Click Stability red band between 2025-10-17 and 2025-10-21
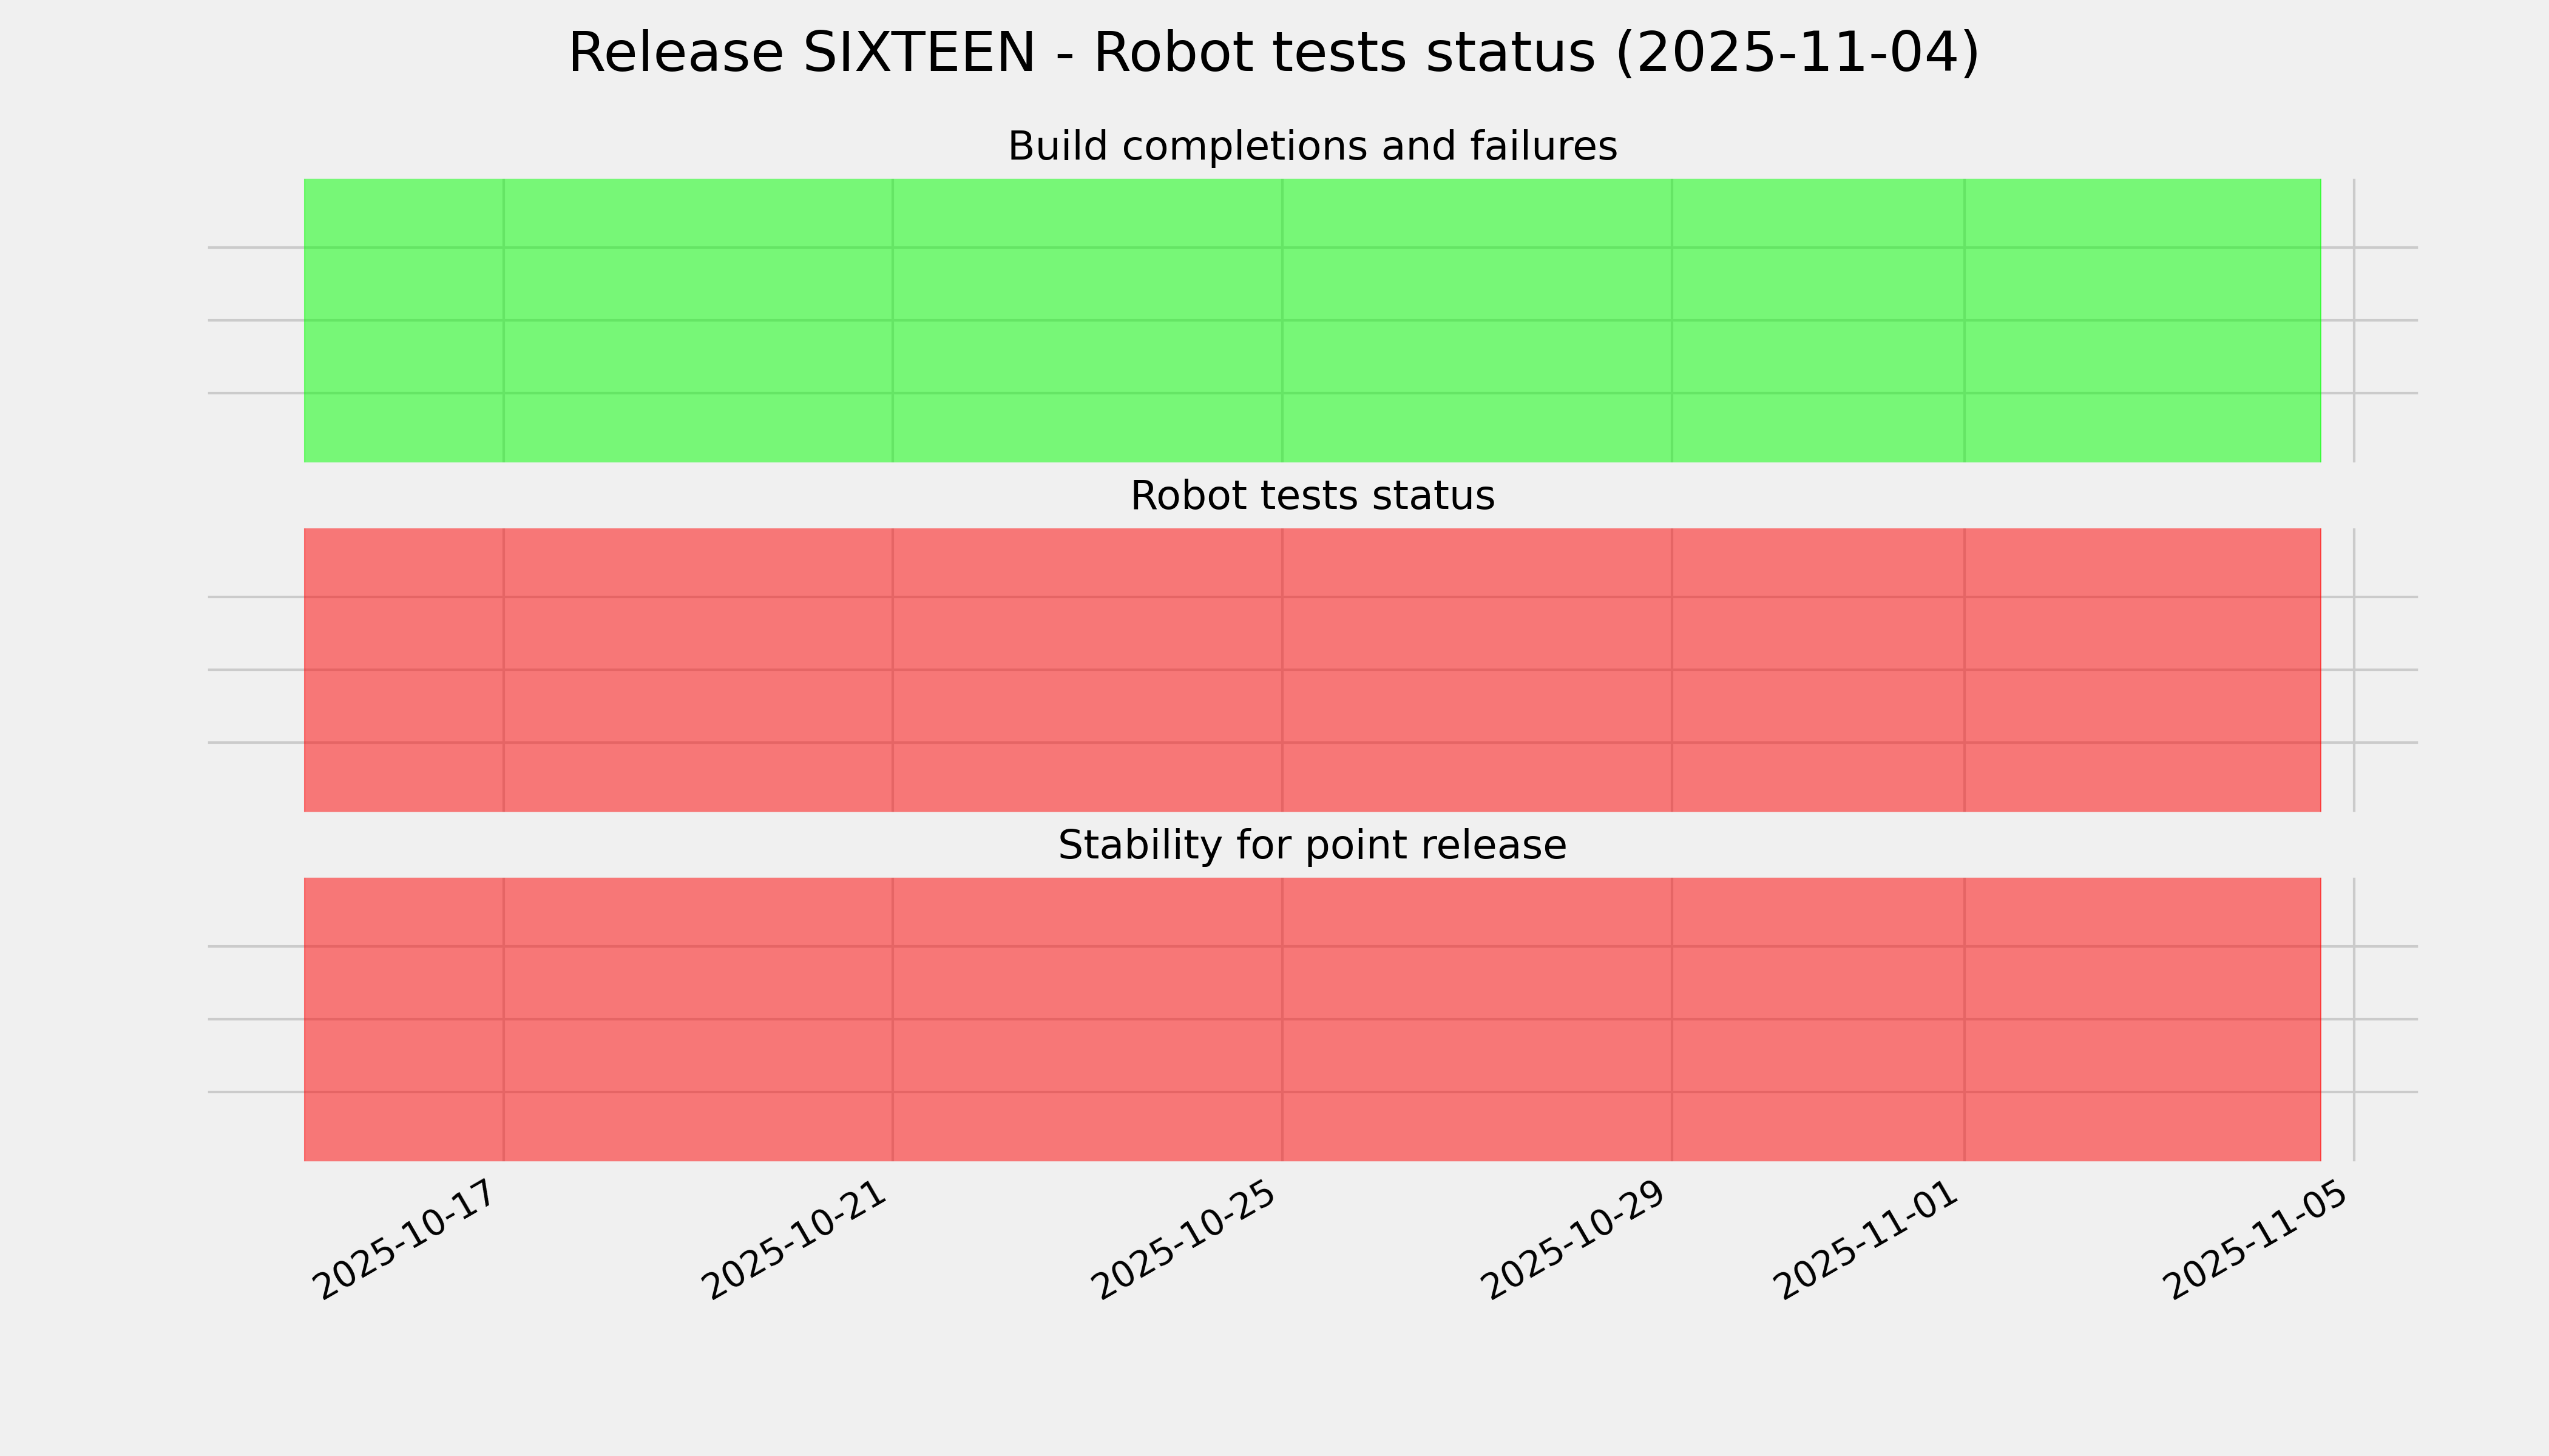The width and height of the screenshot is (2549, 1456). pos(697,1019)
